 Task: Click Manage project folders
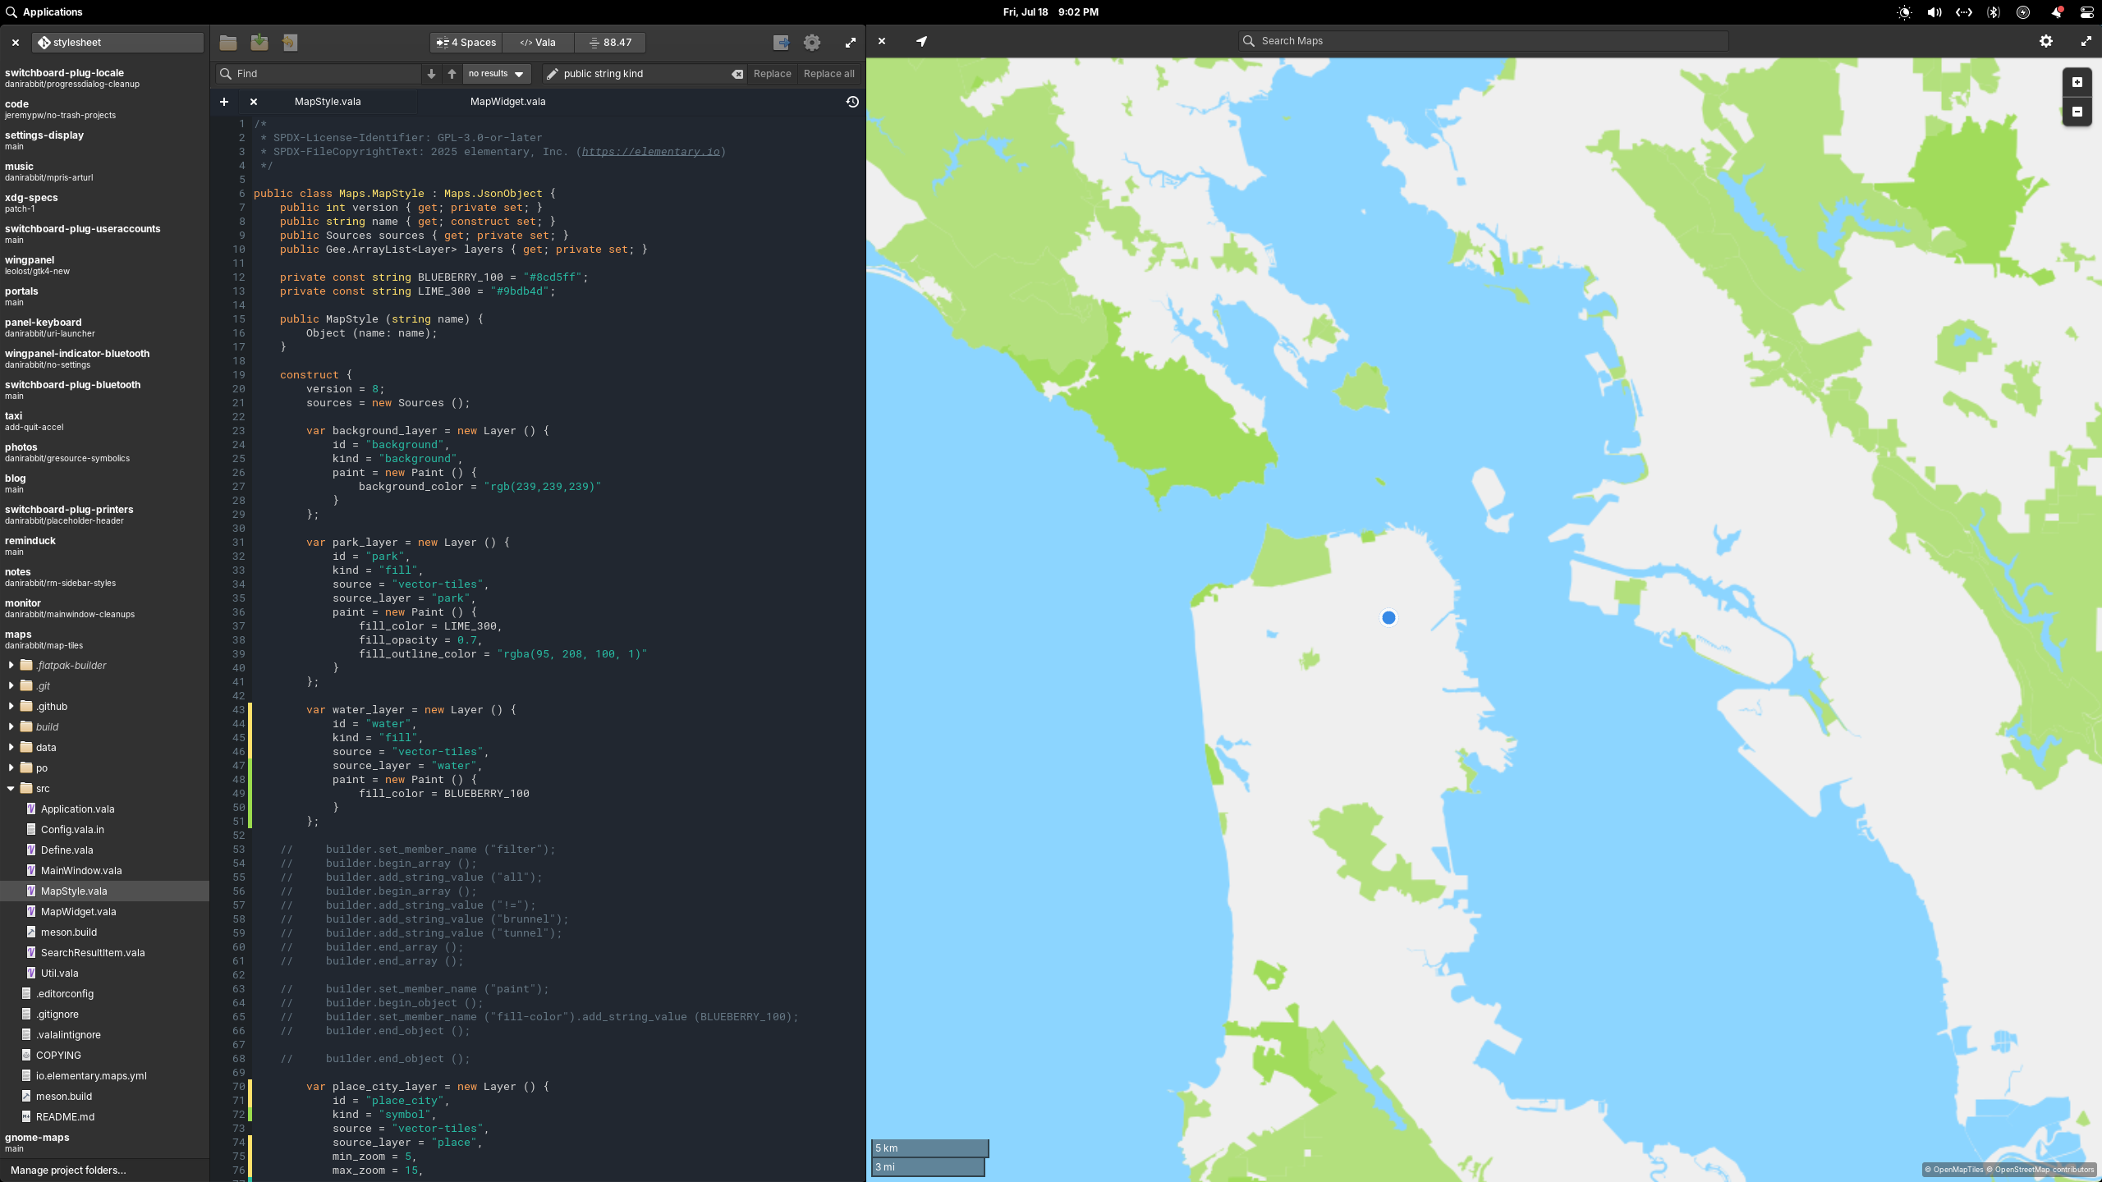coord(68,1170)
